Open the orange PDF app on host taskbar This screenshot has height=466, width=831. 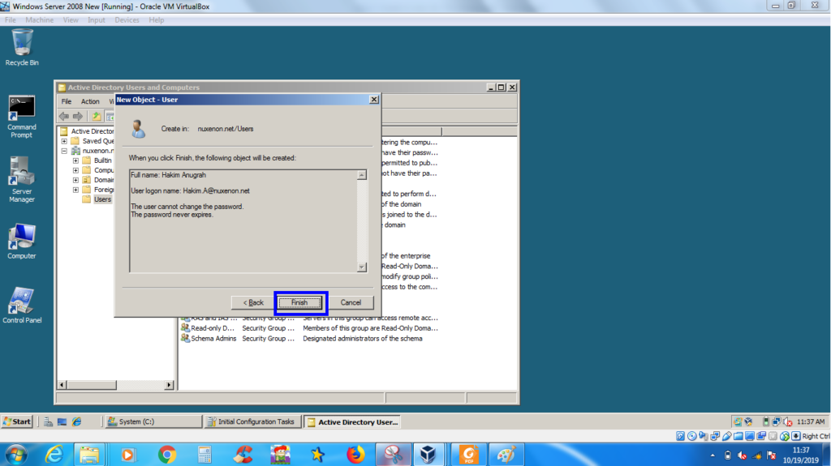pos(468,455)
